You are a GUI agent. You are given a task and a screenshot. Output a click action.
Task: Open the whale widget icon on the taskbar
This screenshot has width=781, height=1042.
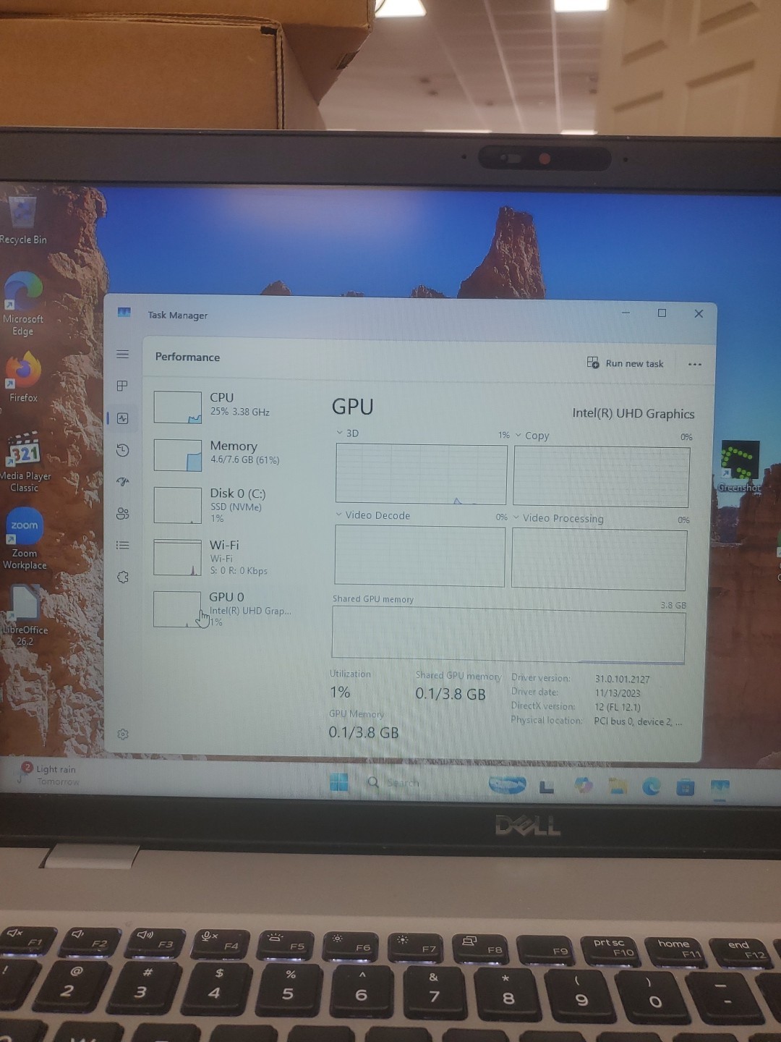tap(507, 785)
